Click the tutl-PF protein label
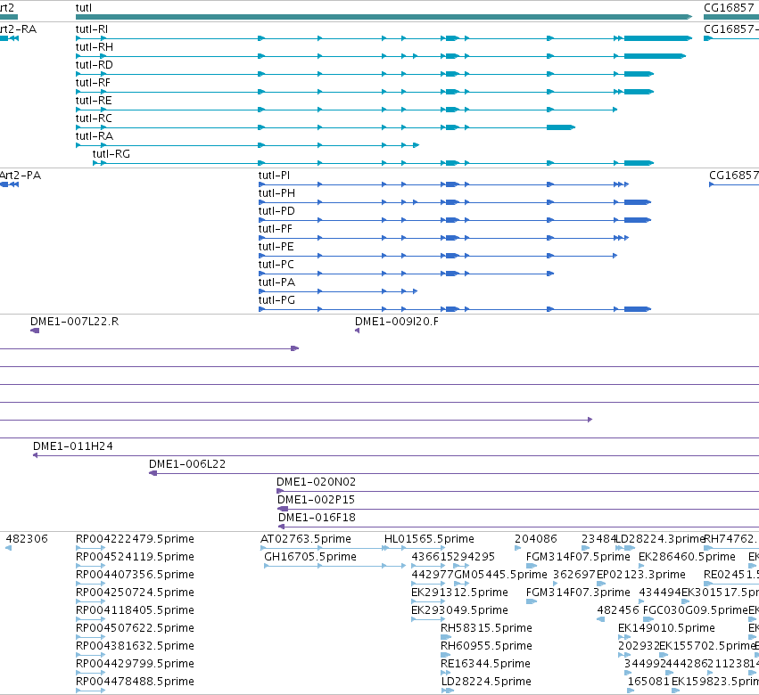The image size is (759, 695). [276, 229]
